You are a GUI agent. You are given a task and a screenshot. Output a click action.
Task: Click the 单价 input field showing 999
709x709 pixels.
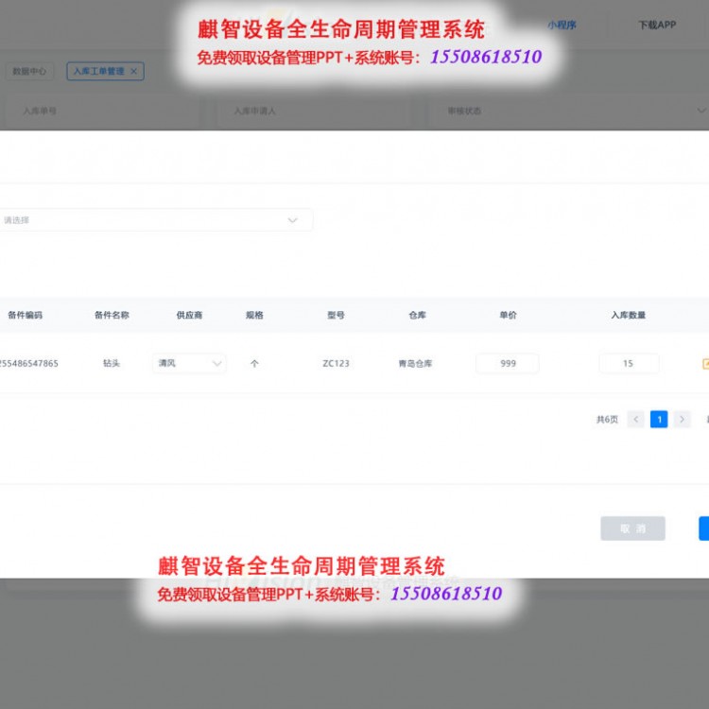point(508,363)
